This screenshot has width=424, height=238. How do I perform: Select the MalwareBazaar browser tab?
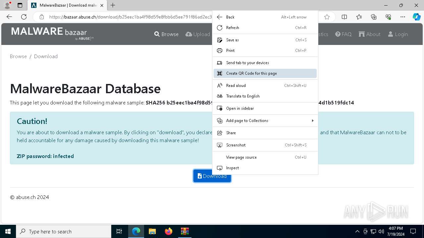pos(67,5)
